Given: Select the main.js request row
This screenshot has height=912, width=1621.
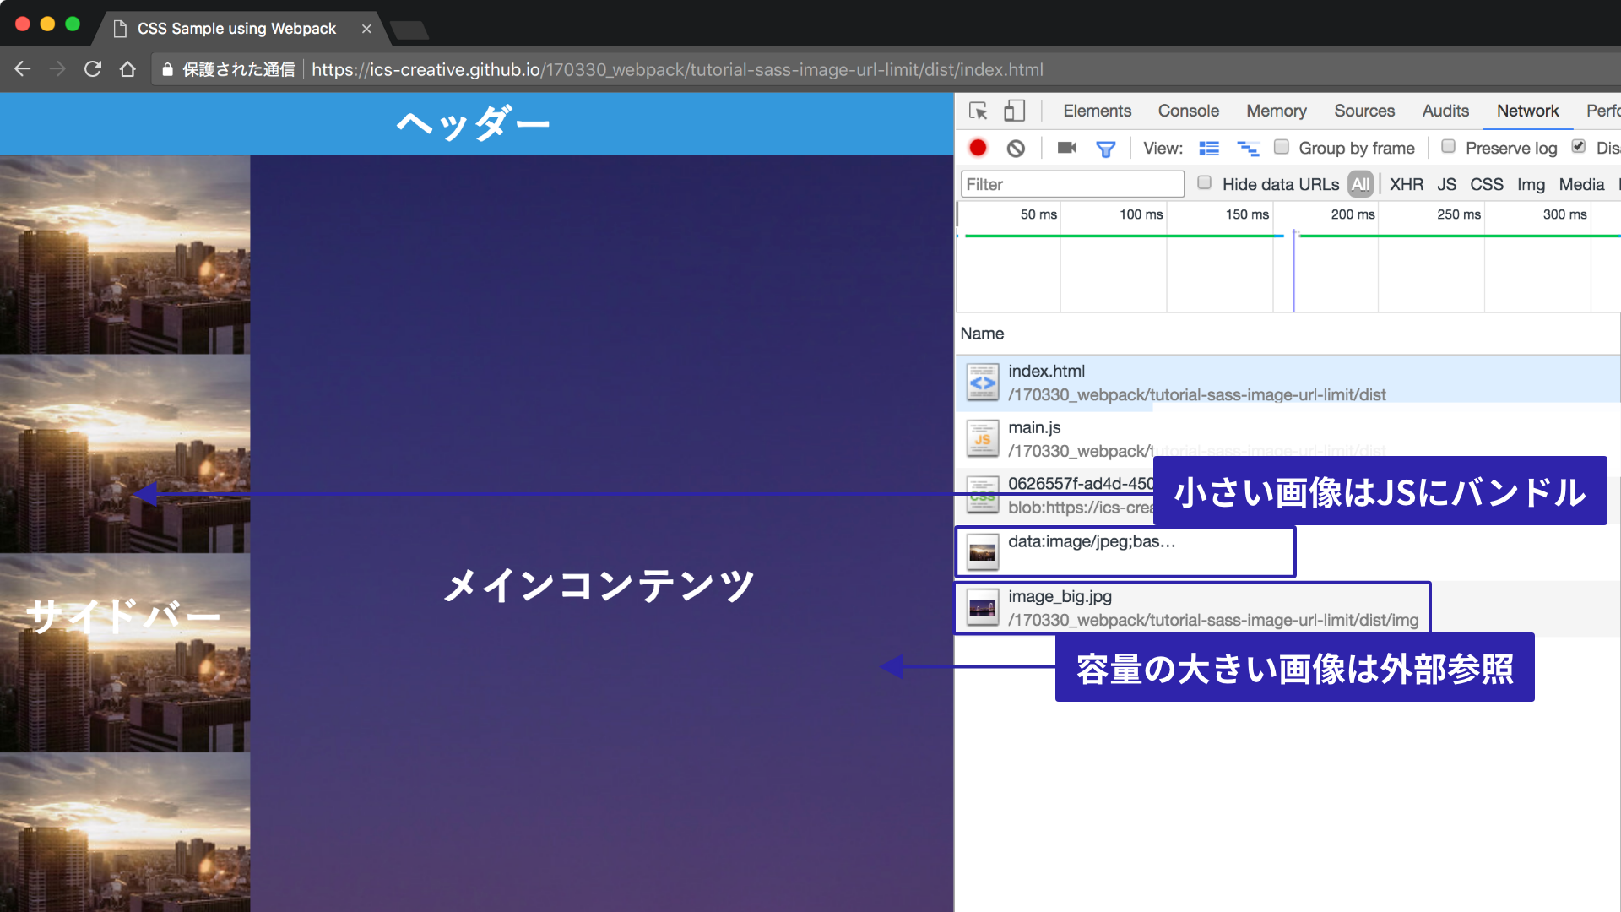Looking at the screenshot, I should pos(1034,428).
